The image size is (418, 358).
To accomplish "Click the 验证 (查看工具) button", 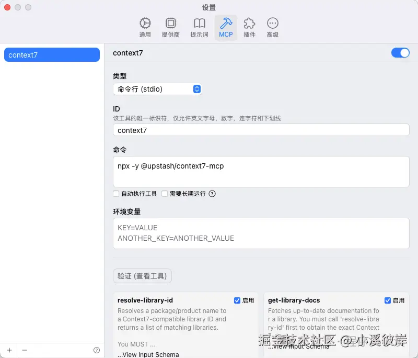I will [142, 276].
